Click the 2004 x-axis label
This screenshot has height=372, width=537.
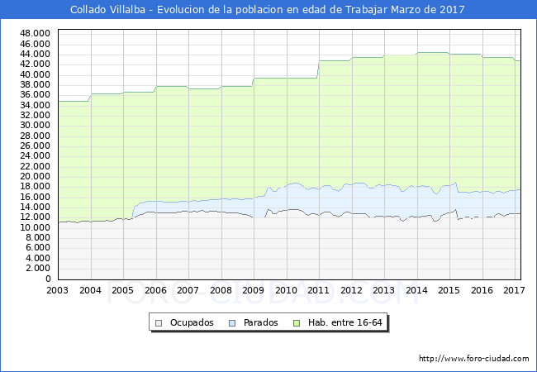pyautogui.click(x=90, y=290)
